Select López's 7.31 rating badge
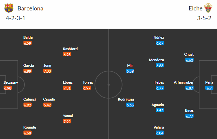Image resolution: width=217 pixels, height=139 pixels. click(x=67, y=88)
